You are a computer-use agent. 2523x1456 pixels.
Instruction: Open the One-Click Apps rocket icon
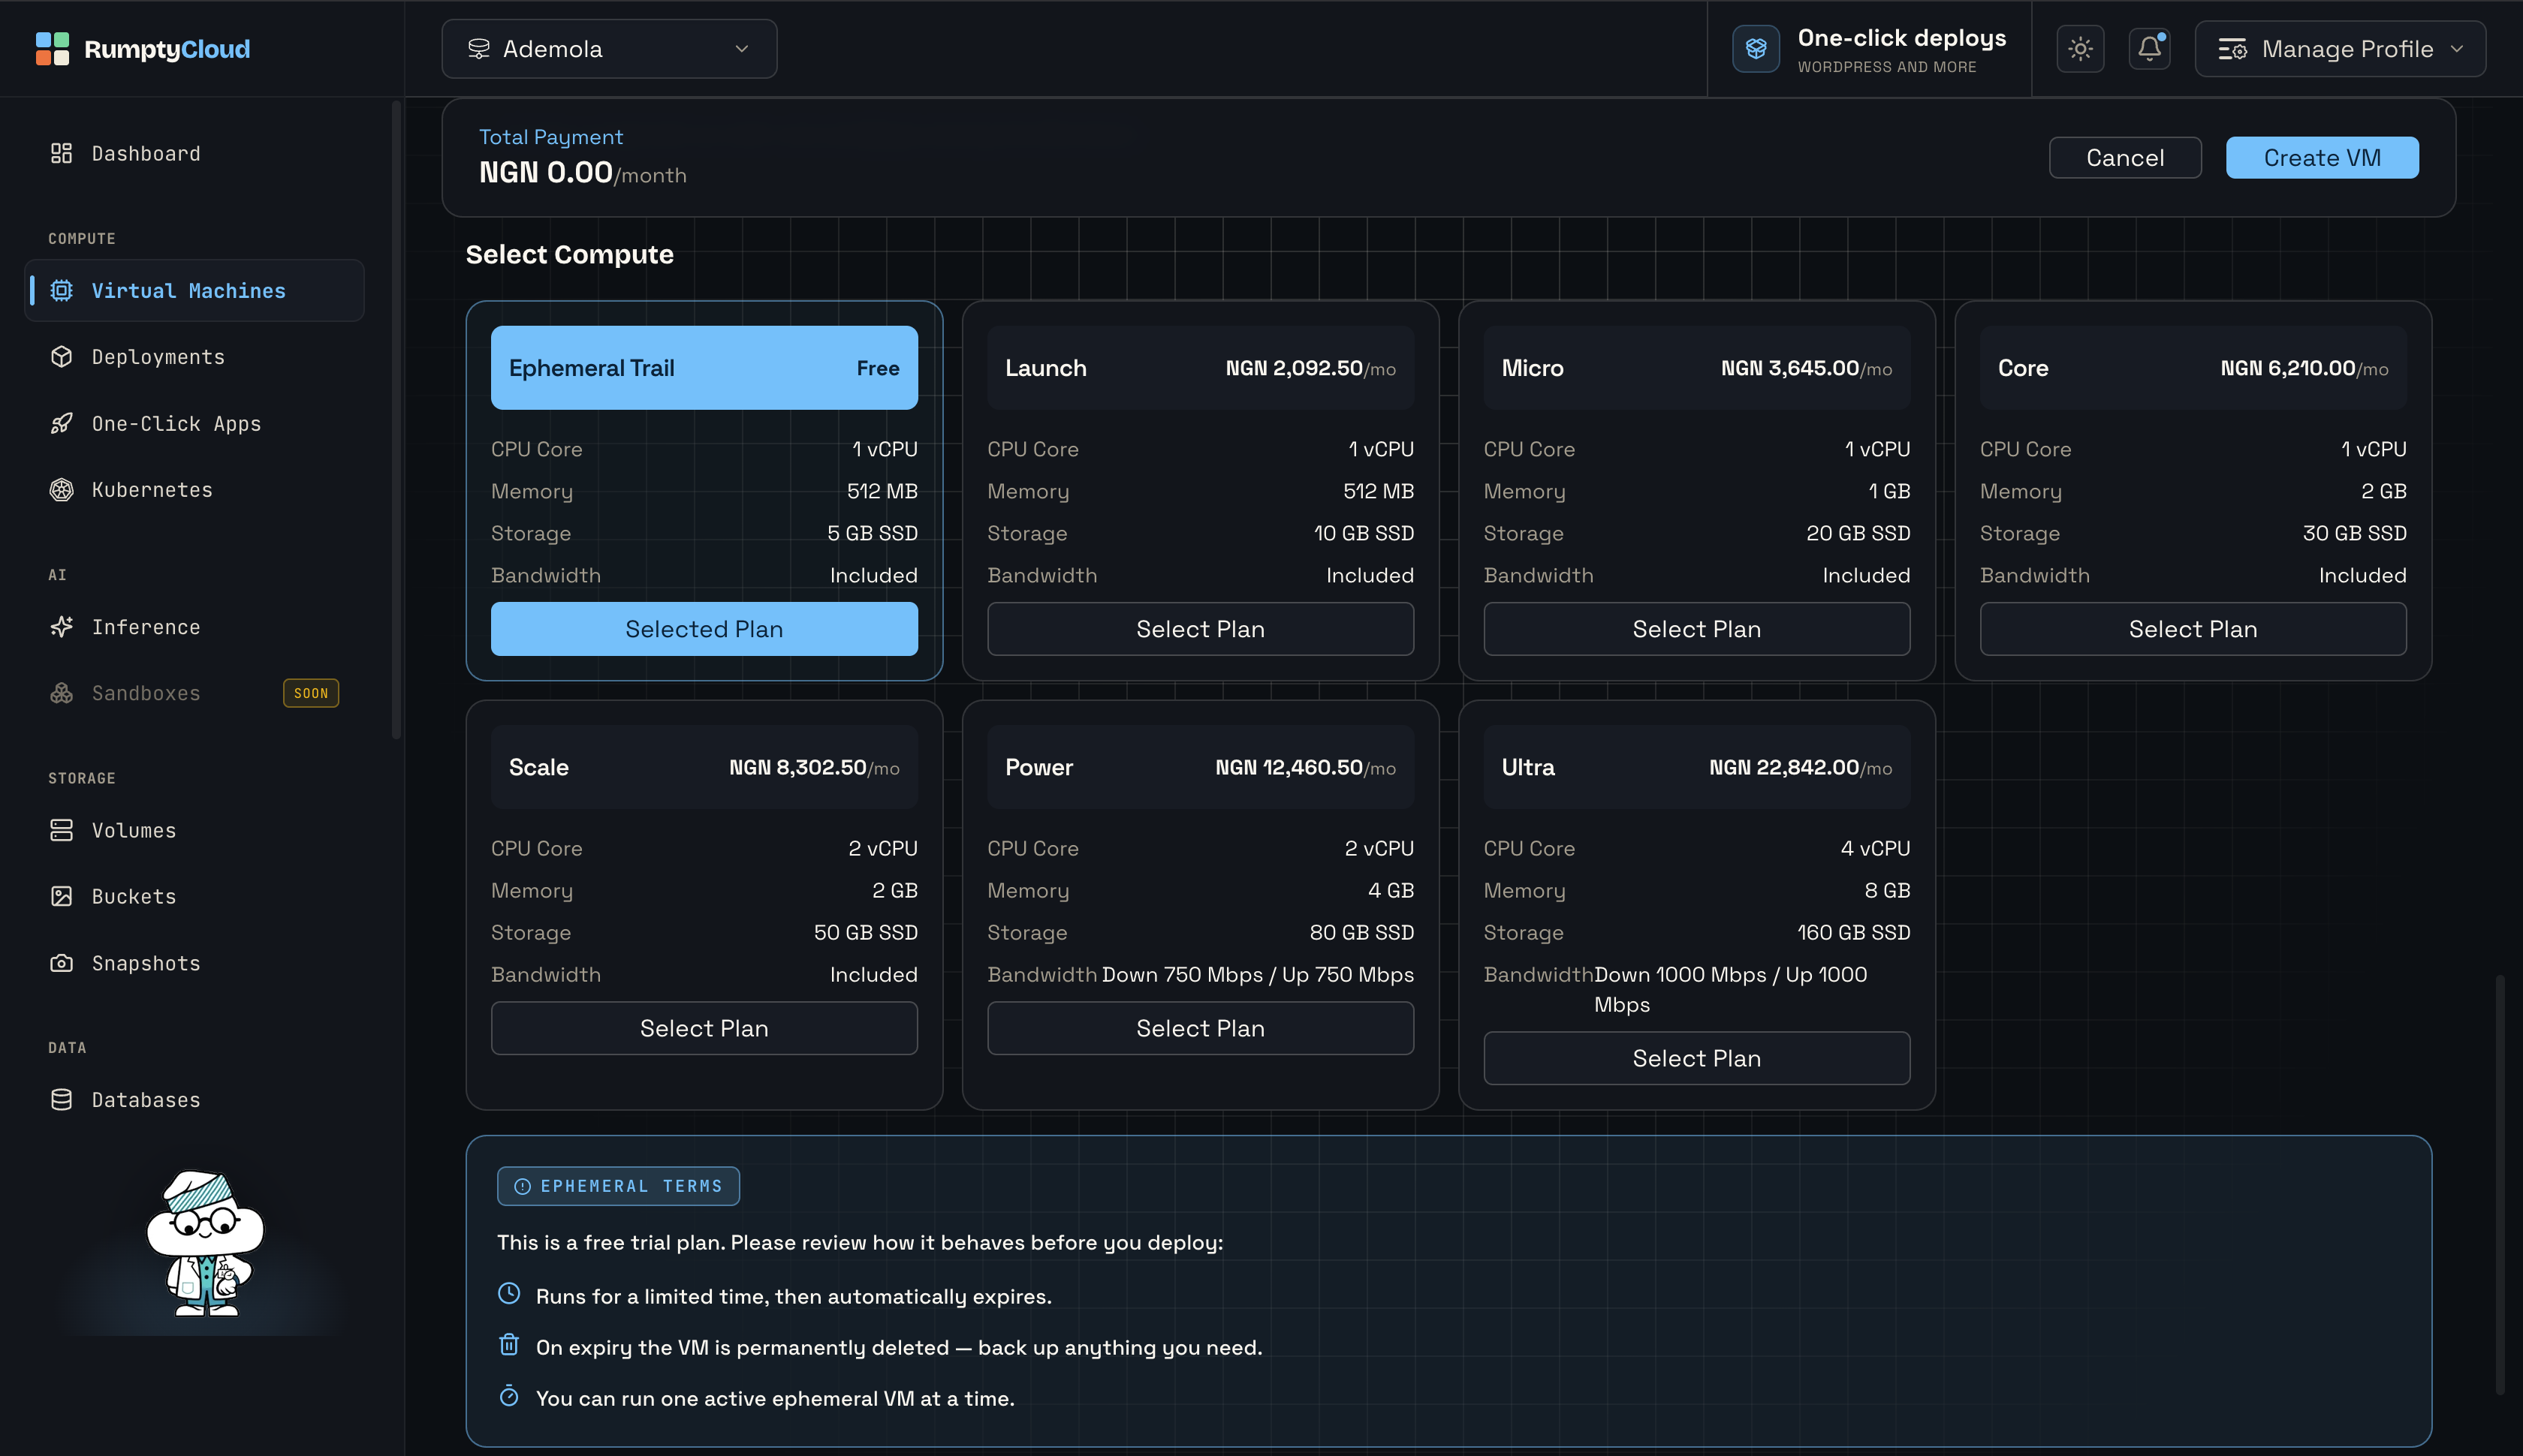[x=62, y=423]
